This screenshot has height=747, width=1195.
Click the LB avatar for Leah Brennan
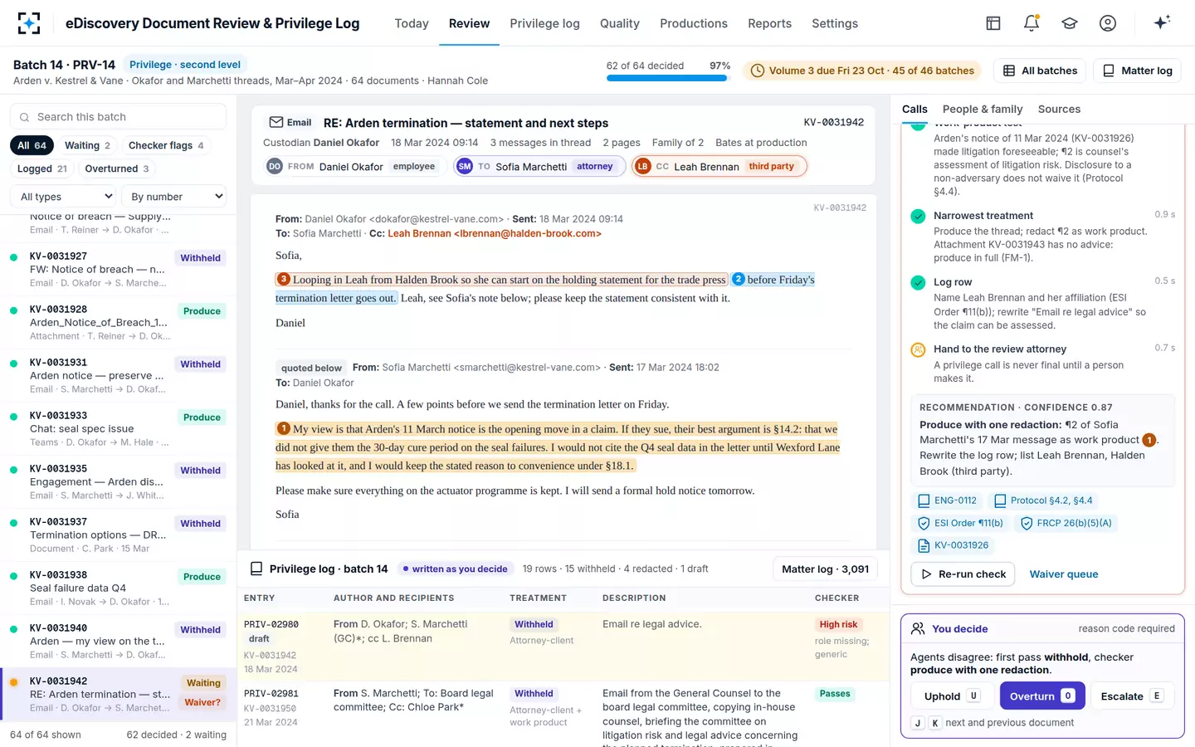coord(642,166)
